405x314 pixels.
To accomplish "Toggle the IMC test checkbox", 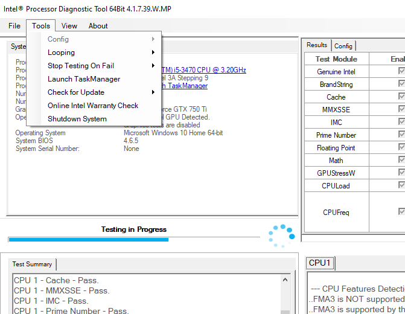I will click(x=401, y=121).
